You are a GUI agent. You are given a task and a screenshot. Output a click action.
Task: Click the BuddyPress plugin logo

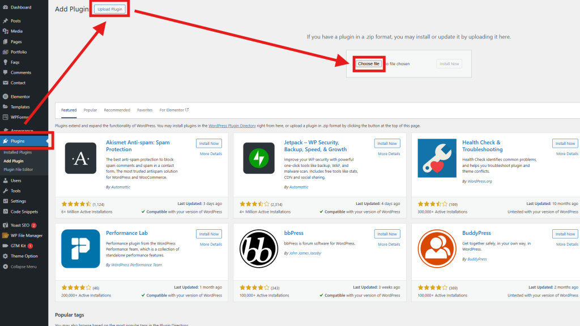[437, 249]
